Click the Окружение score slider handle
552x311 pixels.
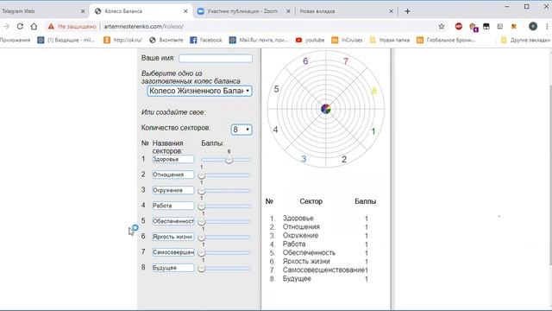(201, 191)
